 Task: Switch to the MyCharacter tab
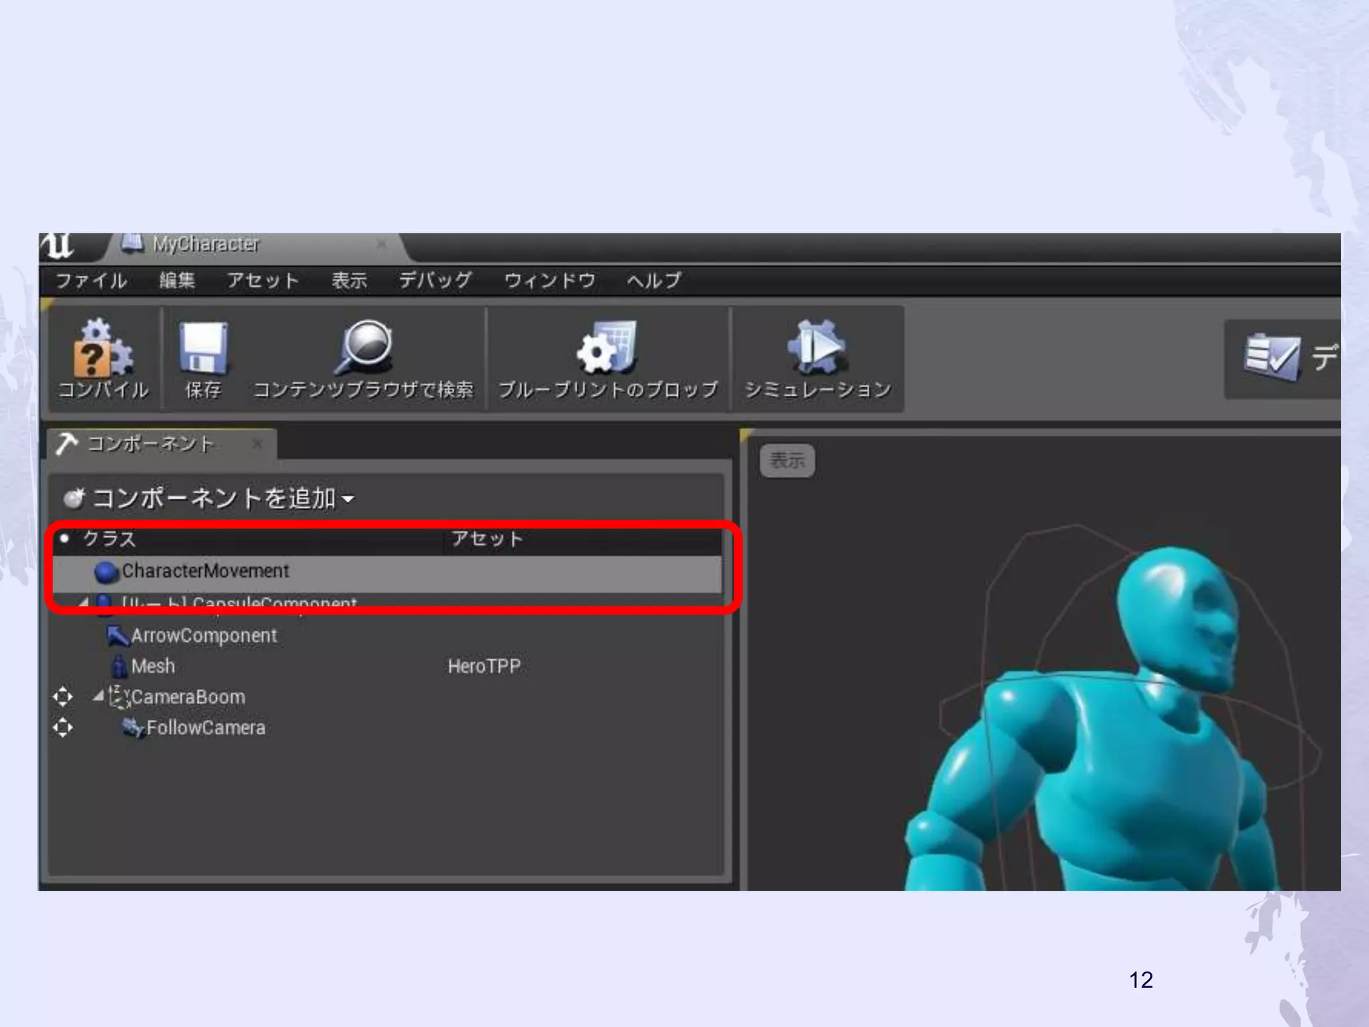coord(205,244)
